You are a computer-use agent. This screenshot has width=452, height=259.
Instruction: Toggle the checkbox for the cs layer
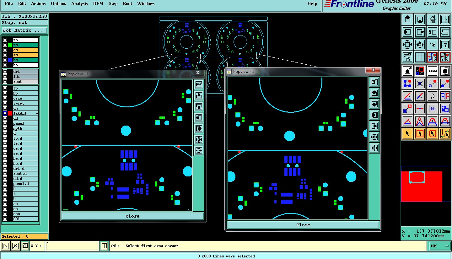click(5, 50)
